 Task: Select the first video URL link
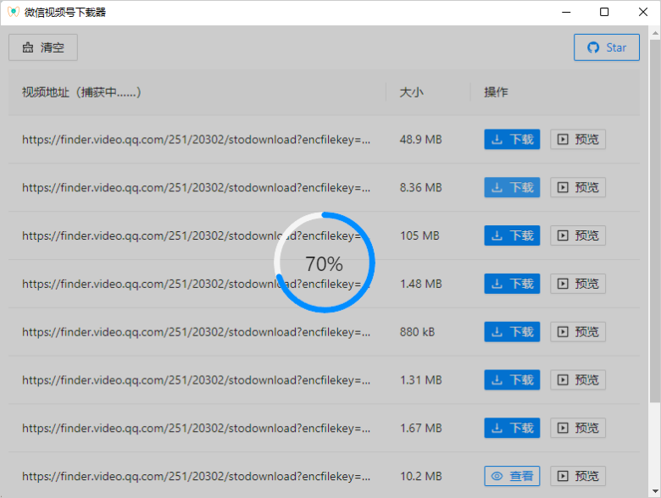[x=196, y=140]
